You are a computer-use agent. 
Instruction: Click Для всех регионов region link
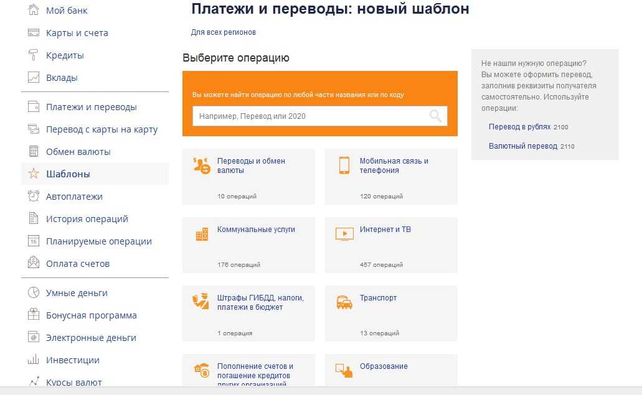pyautogui.click(x=223, y=32)
